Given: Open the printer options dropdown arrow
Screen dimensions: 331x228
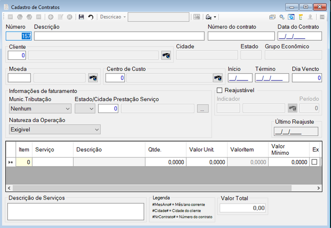Looking at the screenshot, I should [x=215, y=17].
